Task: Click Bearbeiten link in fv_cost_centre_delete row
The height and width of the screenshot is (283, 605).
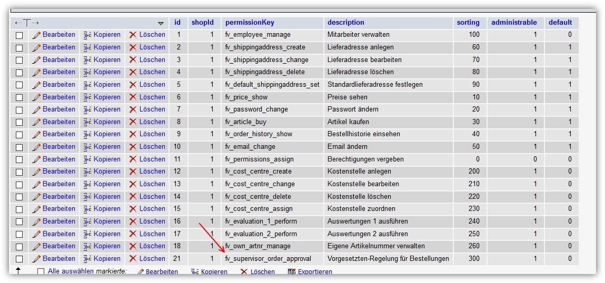Action: coord(58,196)
